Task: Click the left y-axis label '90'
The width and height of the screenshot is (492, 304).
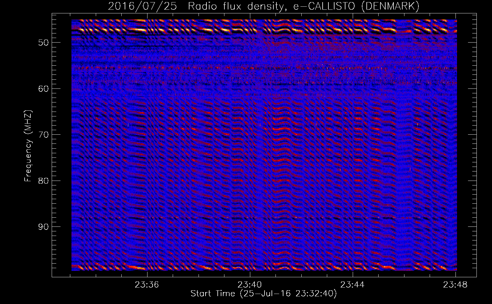Action: 43,227
